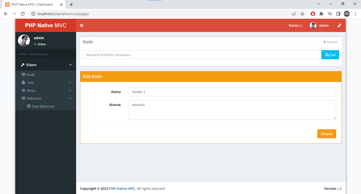This screenshot has height=194, width=361.
Task: Click the share page icon in the address bar
Action: (294, 14)
